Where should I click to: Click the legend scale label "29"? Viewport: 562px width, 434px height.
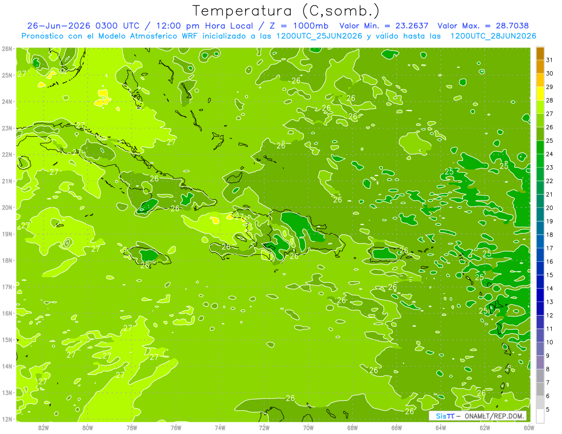(549, 87)
